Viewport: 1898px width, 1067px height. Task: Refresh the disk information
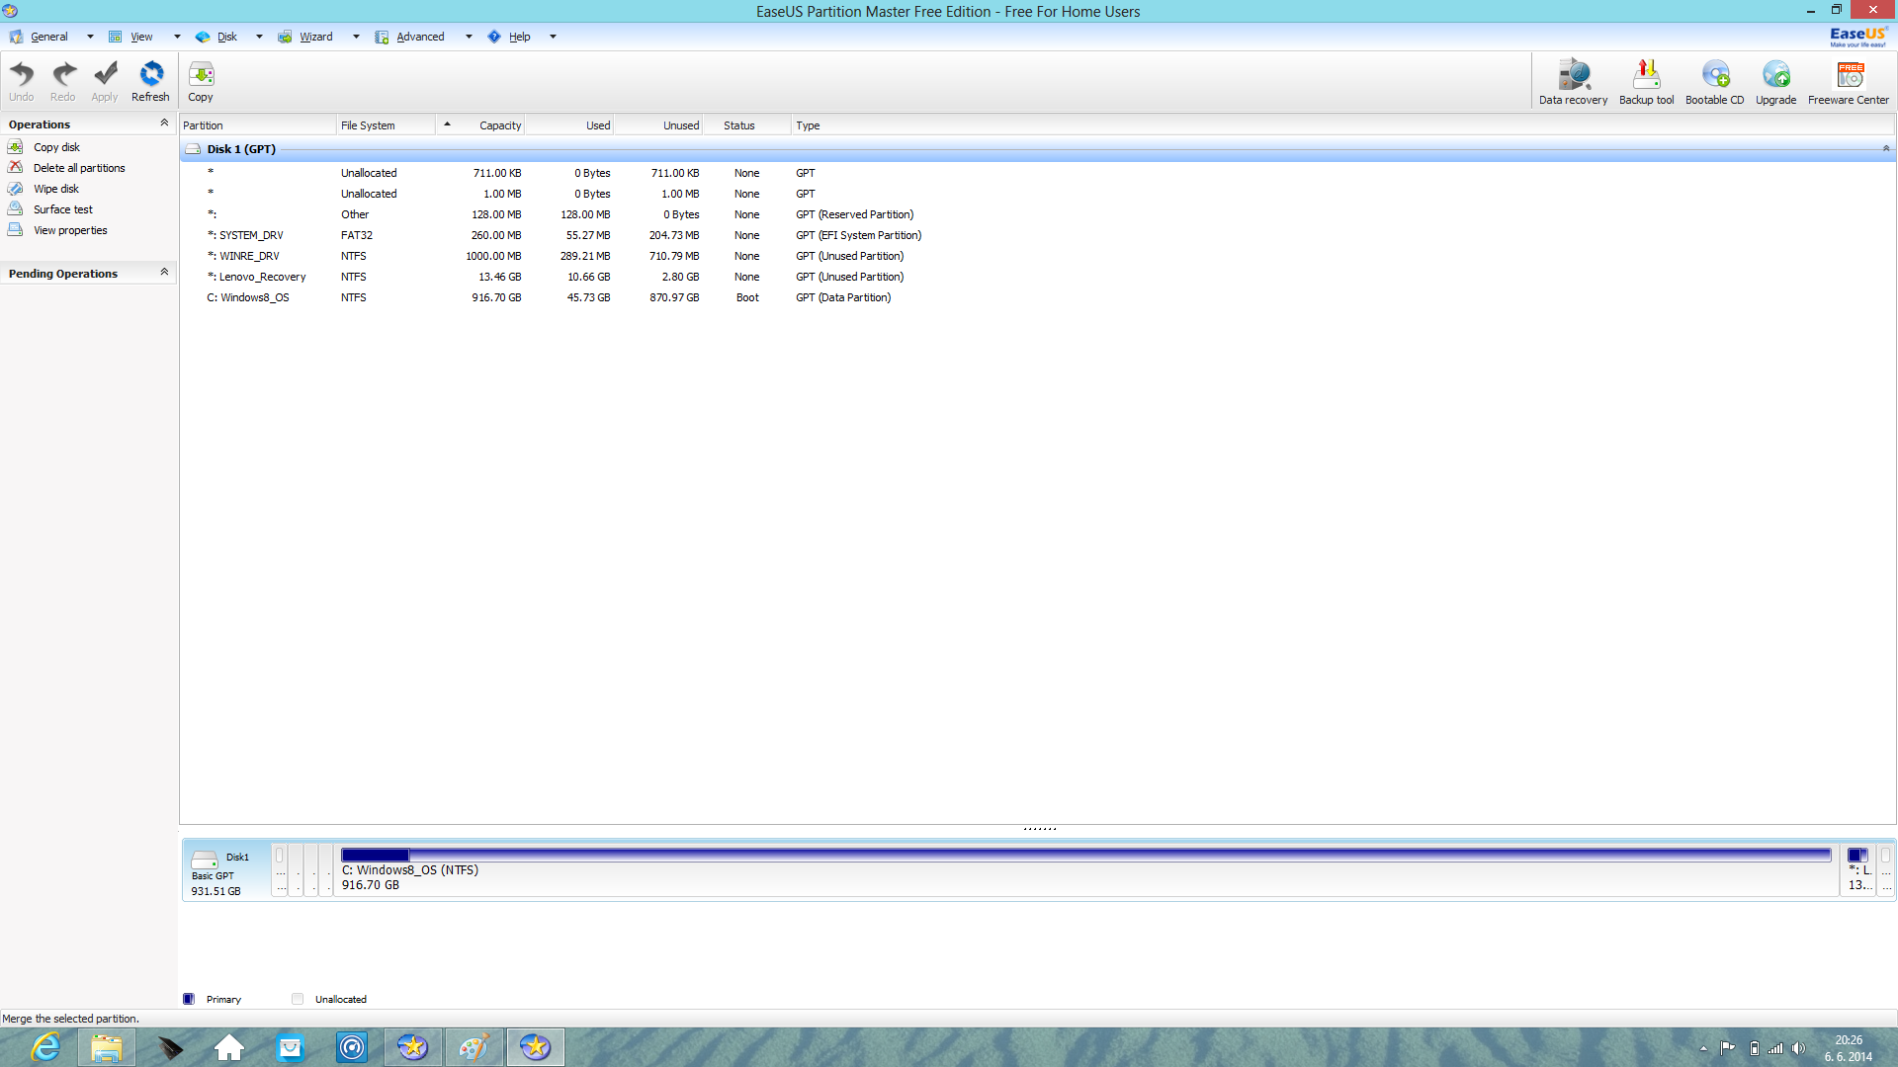point(150,81)
